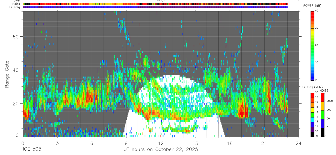Select the cyan swatch in the TX FRQ legend
This screenshot has height=155, width=336.
[312, 119]
